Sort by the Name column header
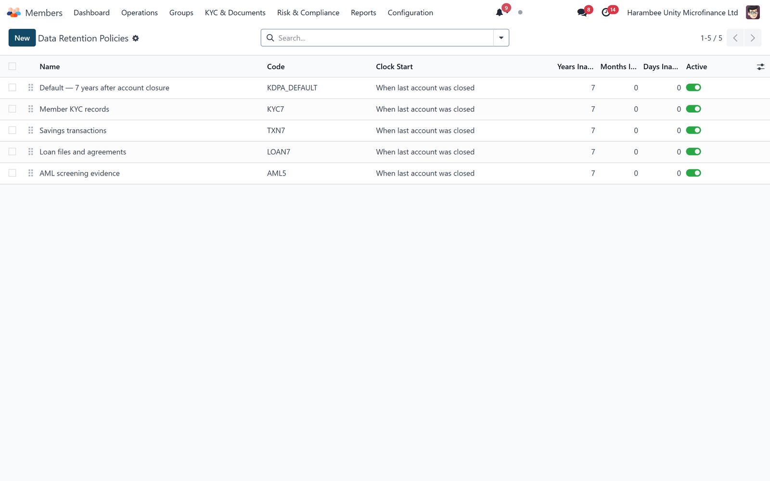 [50, 67]
